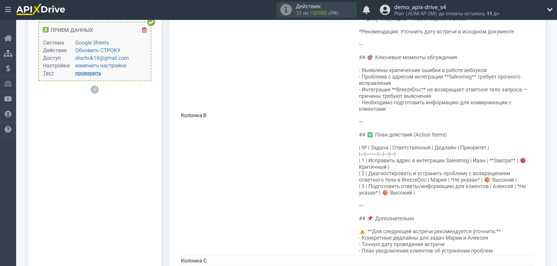
Task: Click 'изменить настройки' link
Action: click(101, 66)
